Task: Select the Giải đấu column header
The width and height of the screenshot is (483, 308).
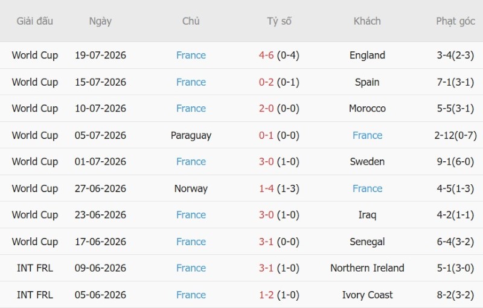Action: coord(35,21)
